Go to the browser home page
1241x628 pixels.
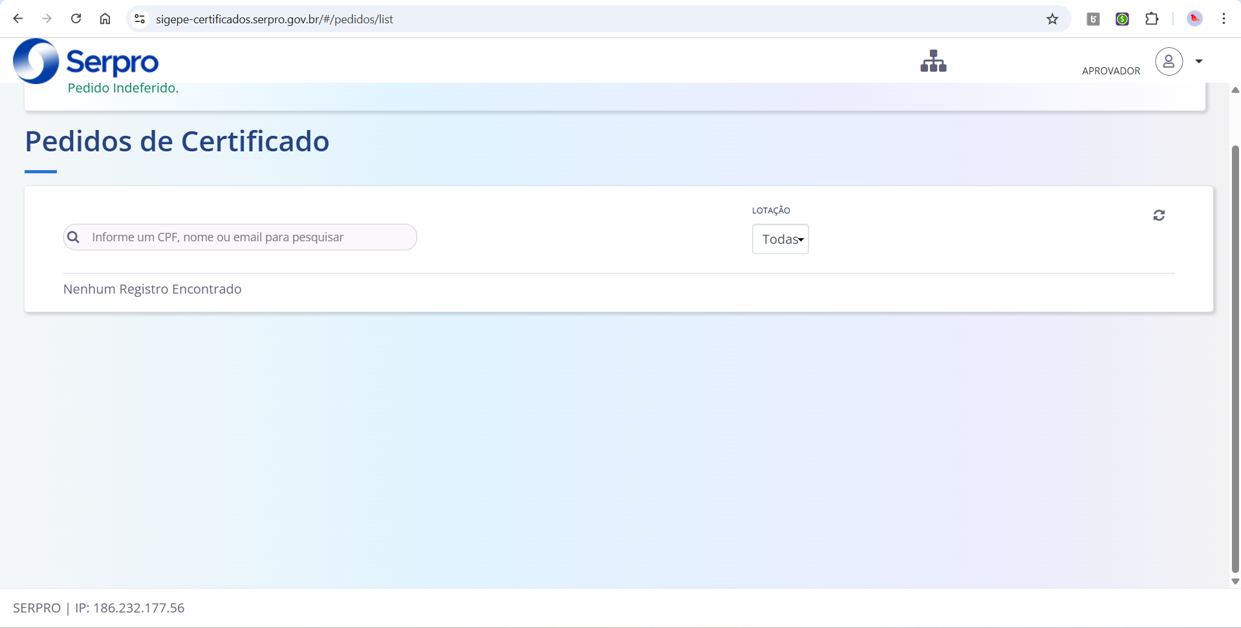tap(105, 19)
